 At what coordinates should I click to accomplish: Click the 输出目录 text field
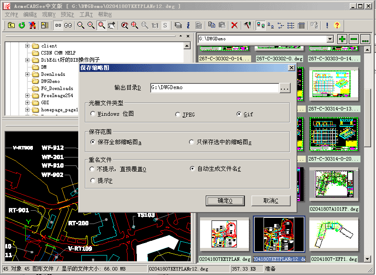(x=215, y=88)
